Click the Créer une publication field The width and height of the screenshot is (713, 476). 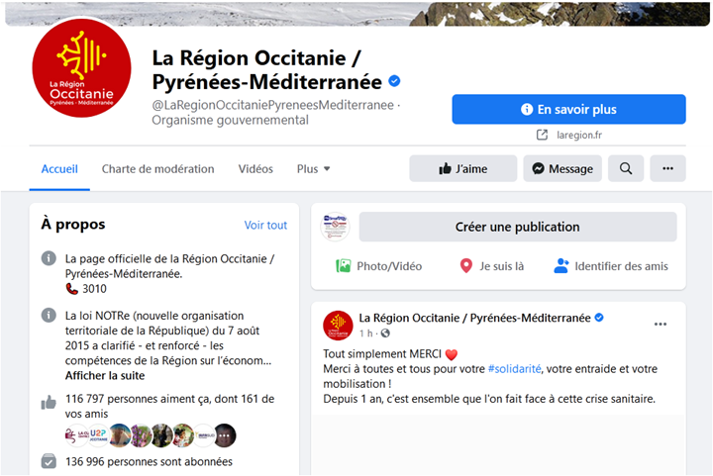[x=517, y=227]
